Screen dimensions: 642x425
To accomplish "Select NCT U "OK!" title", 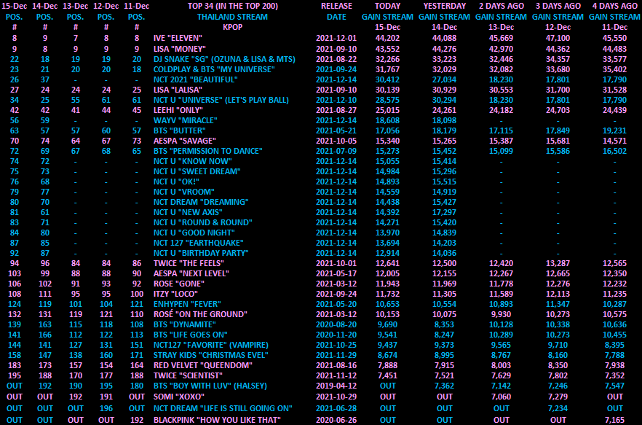I will 176,182.
